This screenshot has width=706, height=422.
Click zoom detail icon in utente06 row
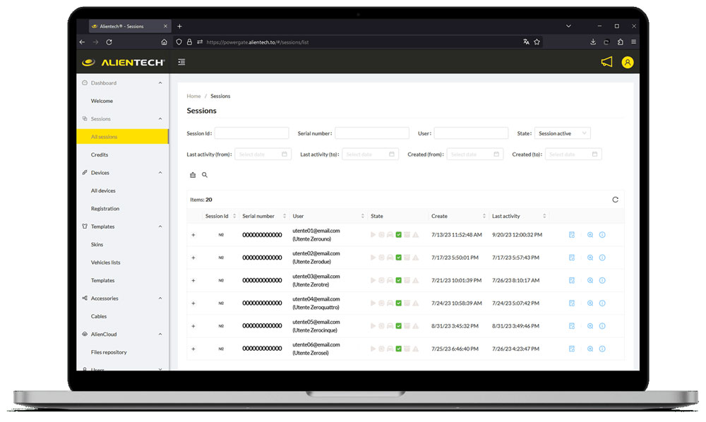(590, 349)
